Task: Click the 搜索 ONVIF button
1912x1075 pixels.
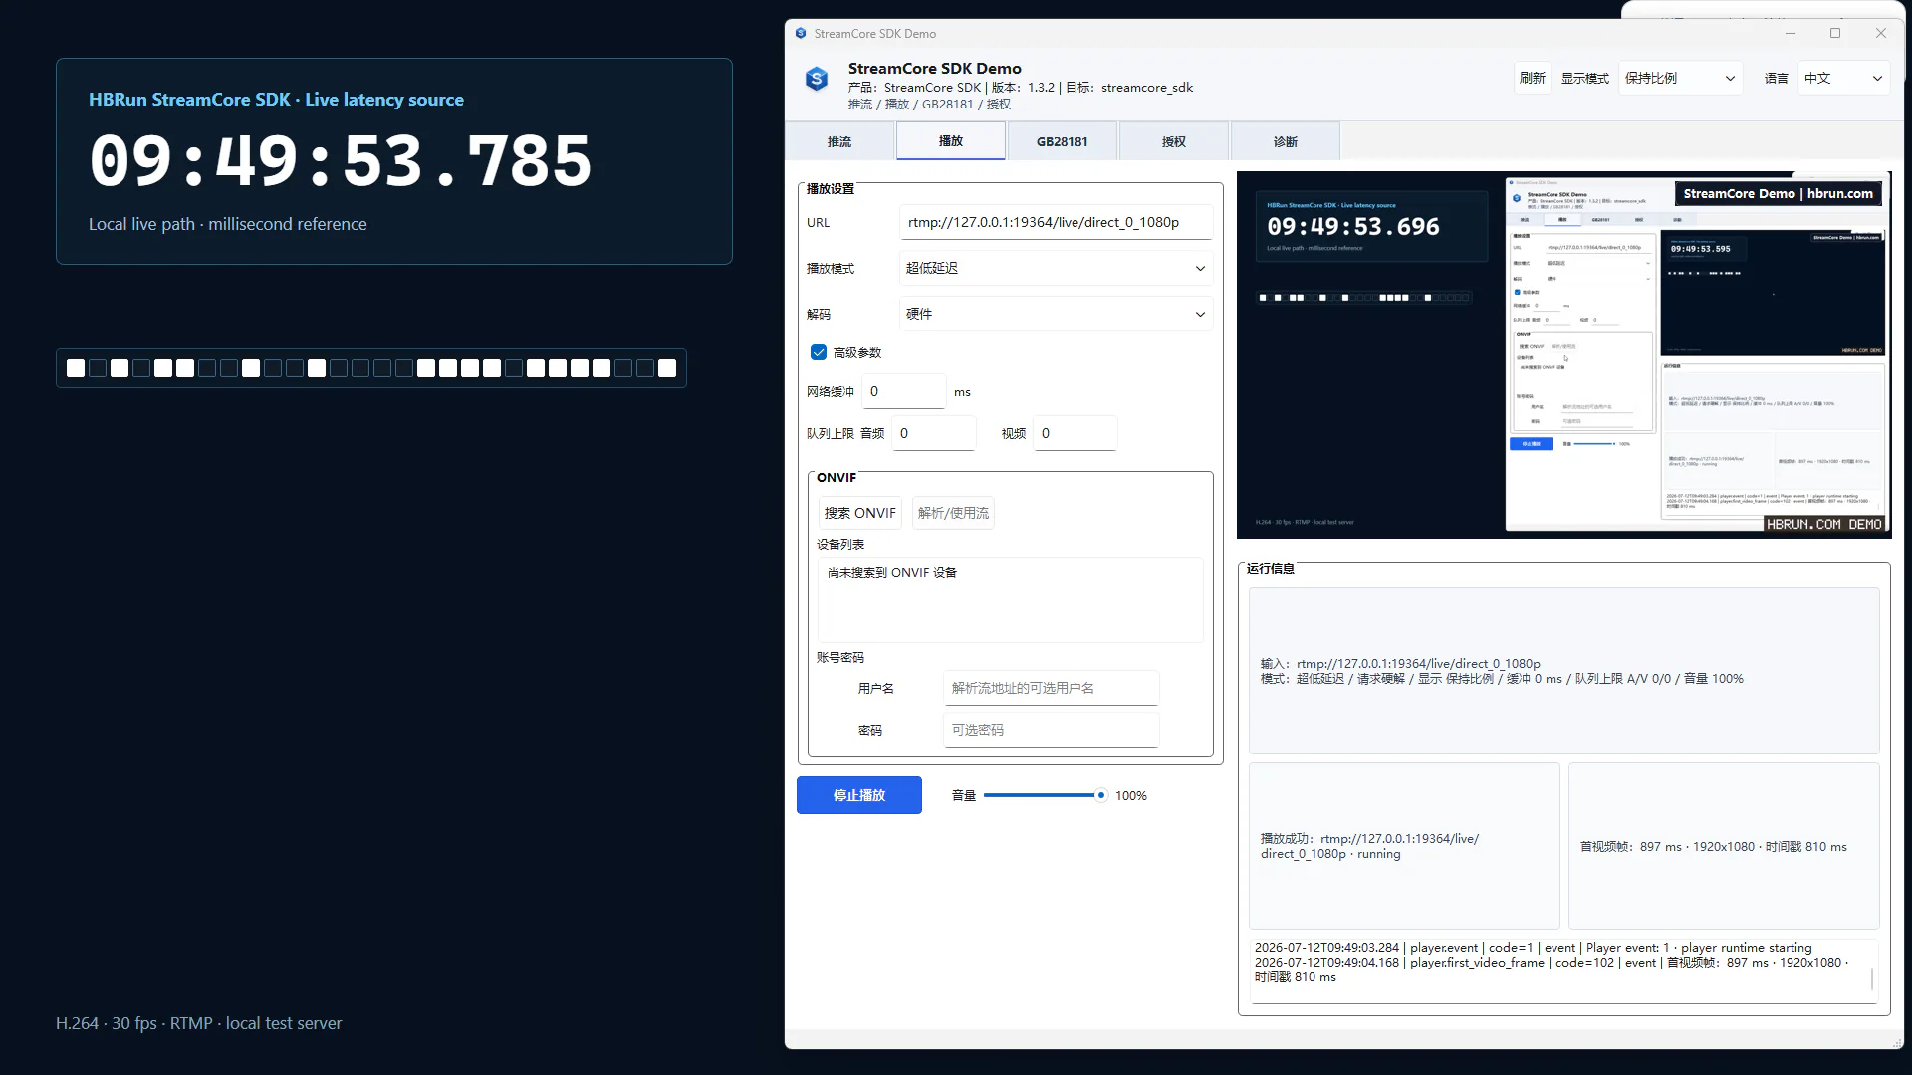Action: [860, 513]
